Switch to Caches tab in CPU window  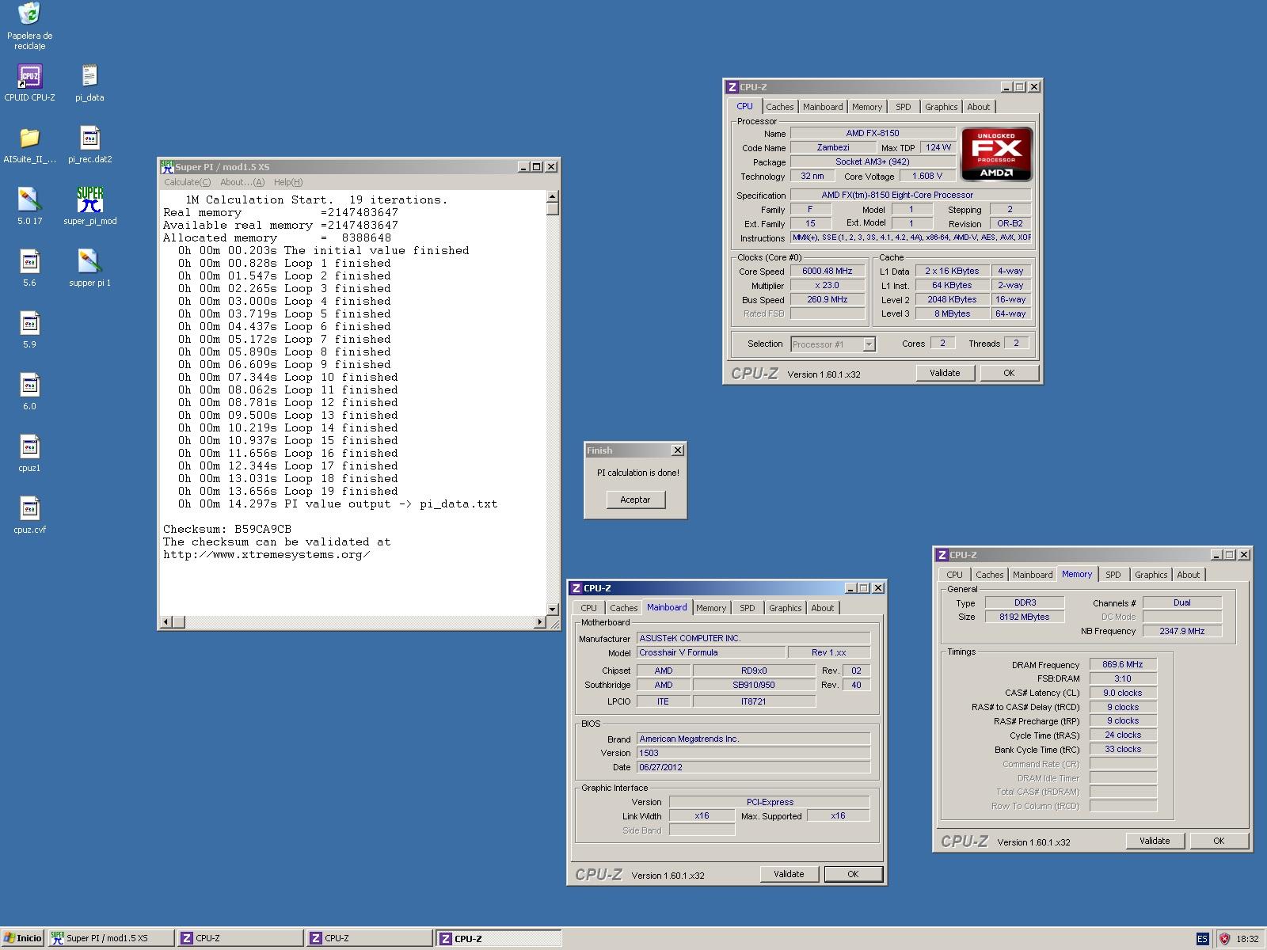[779, 107]
